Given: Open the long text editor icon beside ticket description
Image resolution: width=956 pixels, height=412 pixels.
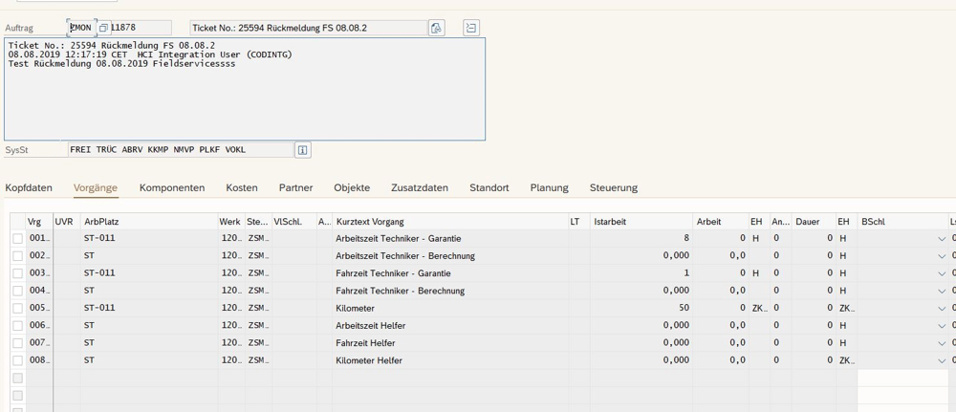Looking at the screenshot, I should [x=437, y=28].
